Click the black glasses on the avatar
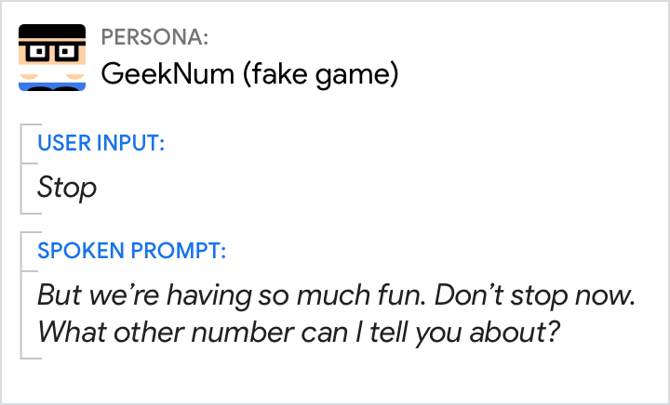The width and height of the screenshot is (670, 405). point(52,53)
